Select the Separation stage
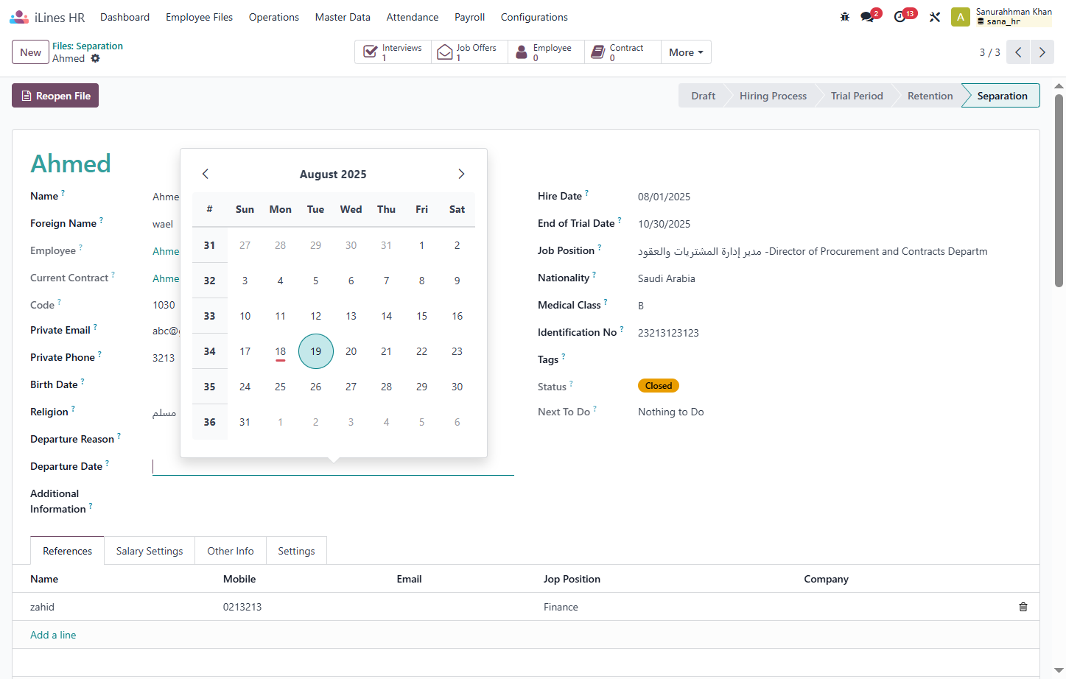This screenshot has height=679, width=1066. click(1002, 96)
